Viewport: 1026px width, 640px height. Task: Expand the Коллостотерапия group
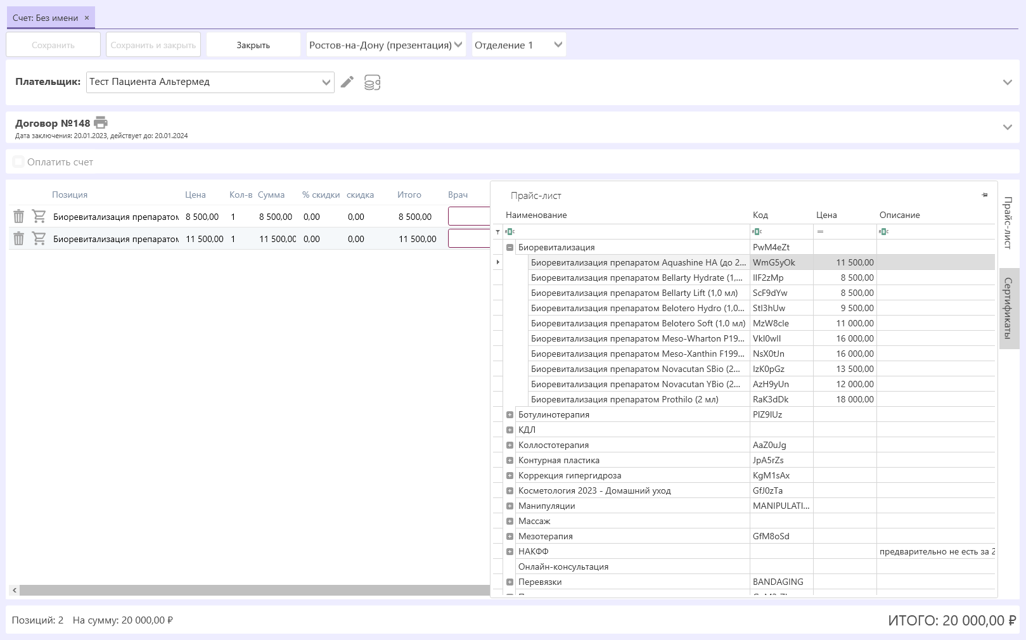[510, 445]
